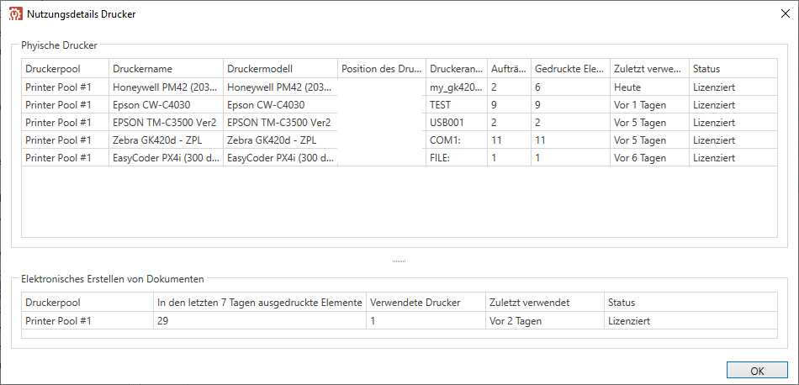This screenshot has height=385, width=799.
Task: Select the EasyCoder PX4i printer row
Action: pos(165,158)
